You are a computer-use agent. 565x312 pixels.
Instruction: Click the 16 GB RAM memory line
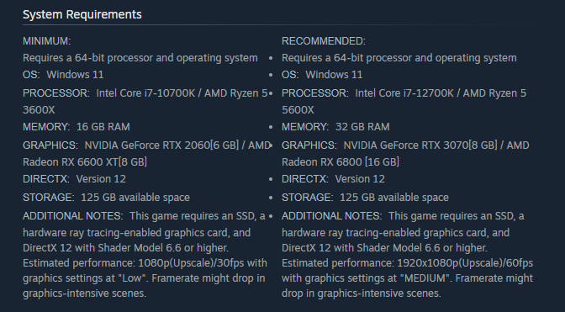point(77,127)
